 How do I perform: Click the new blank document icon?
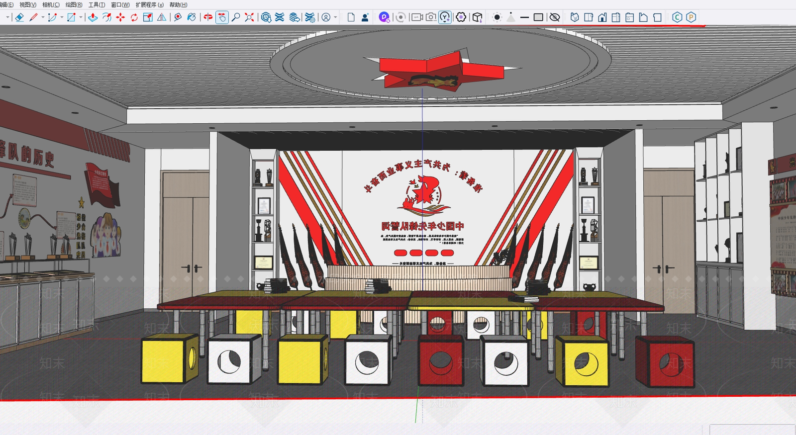[351, 17]
